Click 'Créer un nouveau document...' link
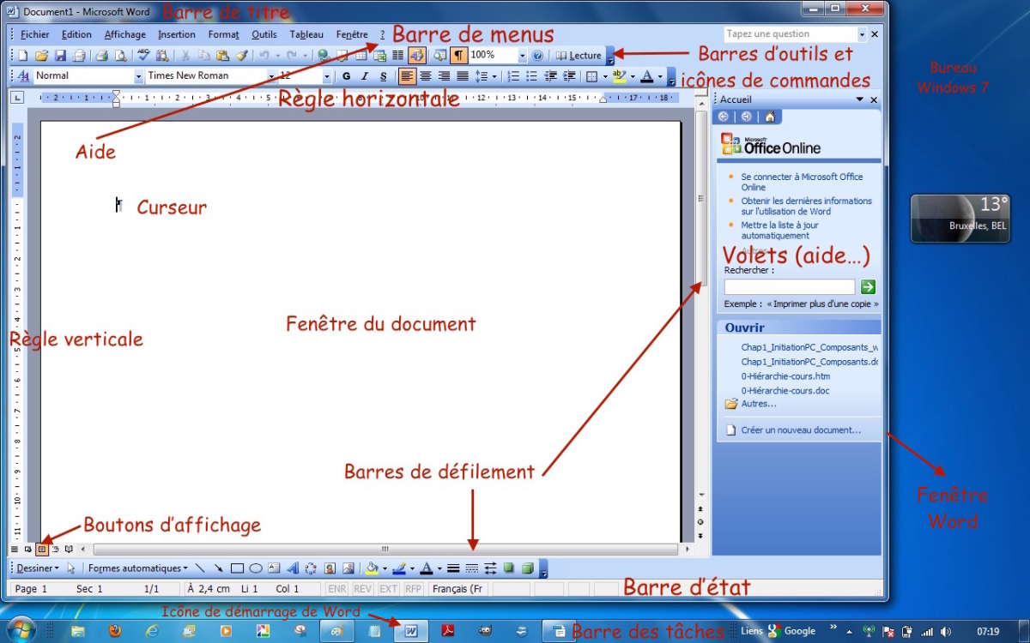The height and width of the screenshot is (643, 1030). (801, 430)
